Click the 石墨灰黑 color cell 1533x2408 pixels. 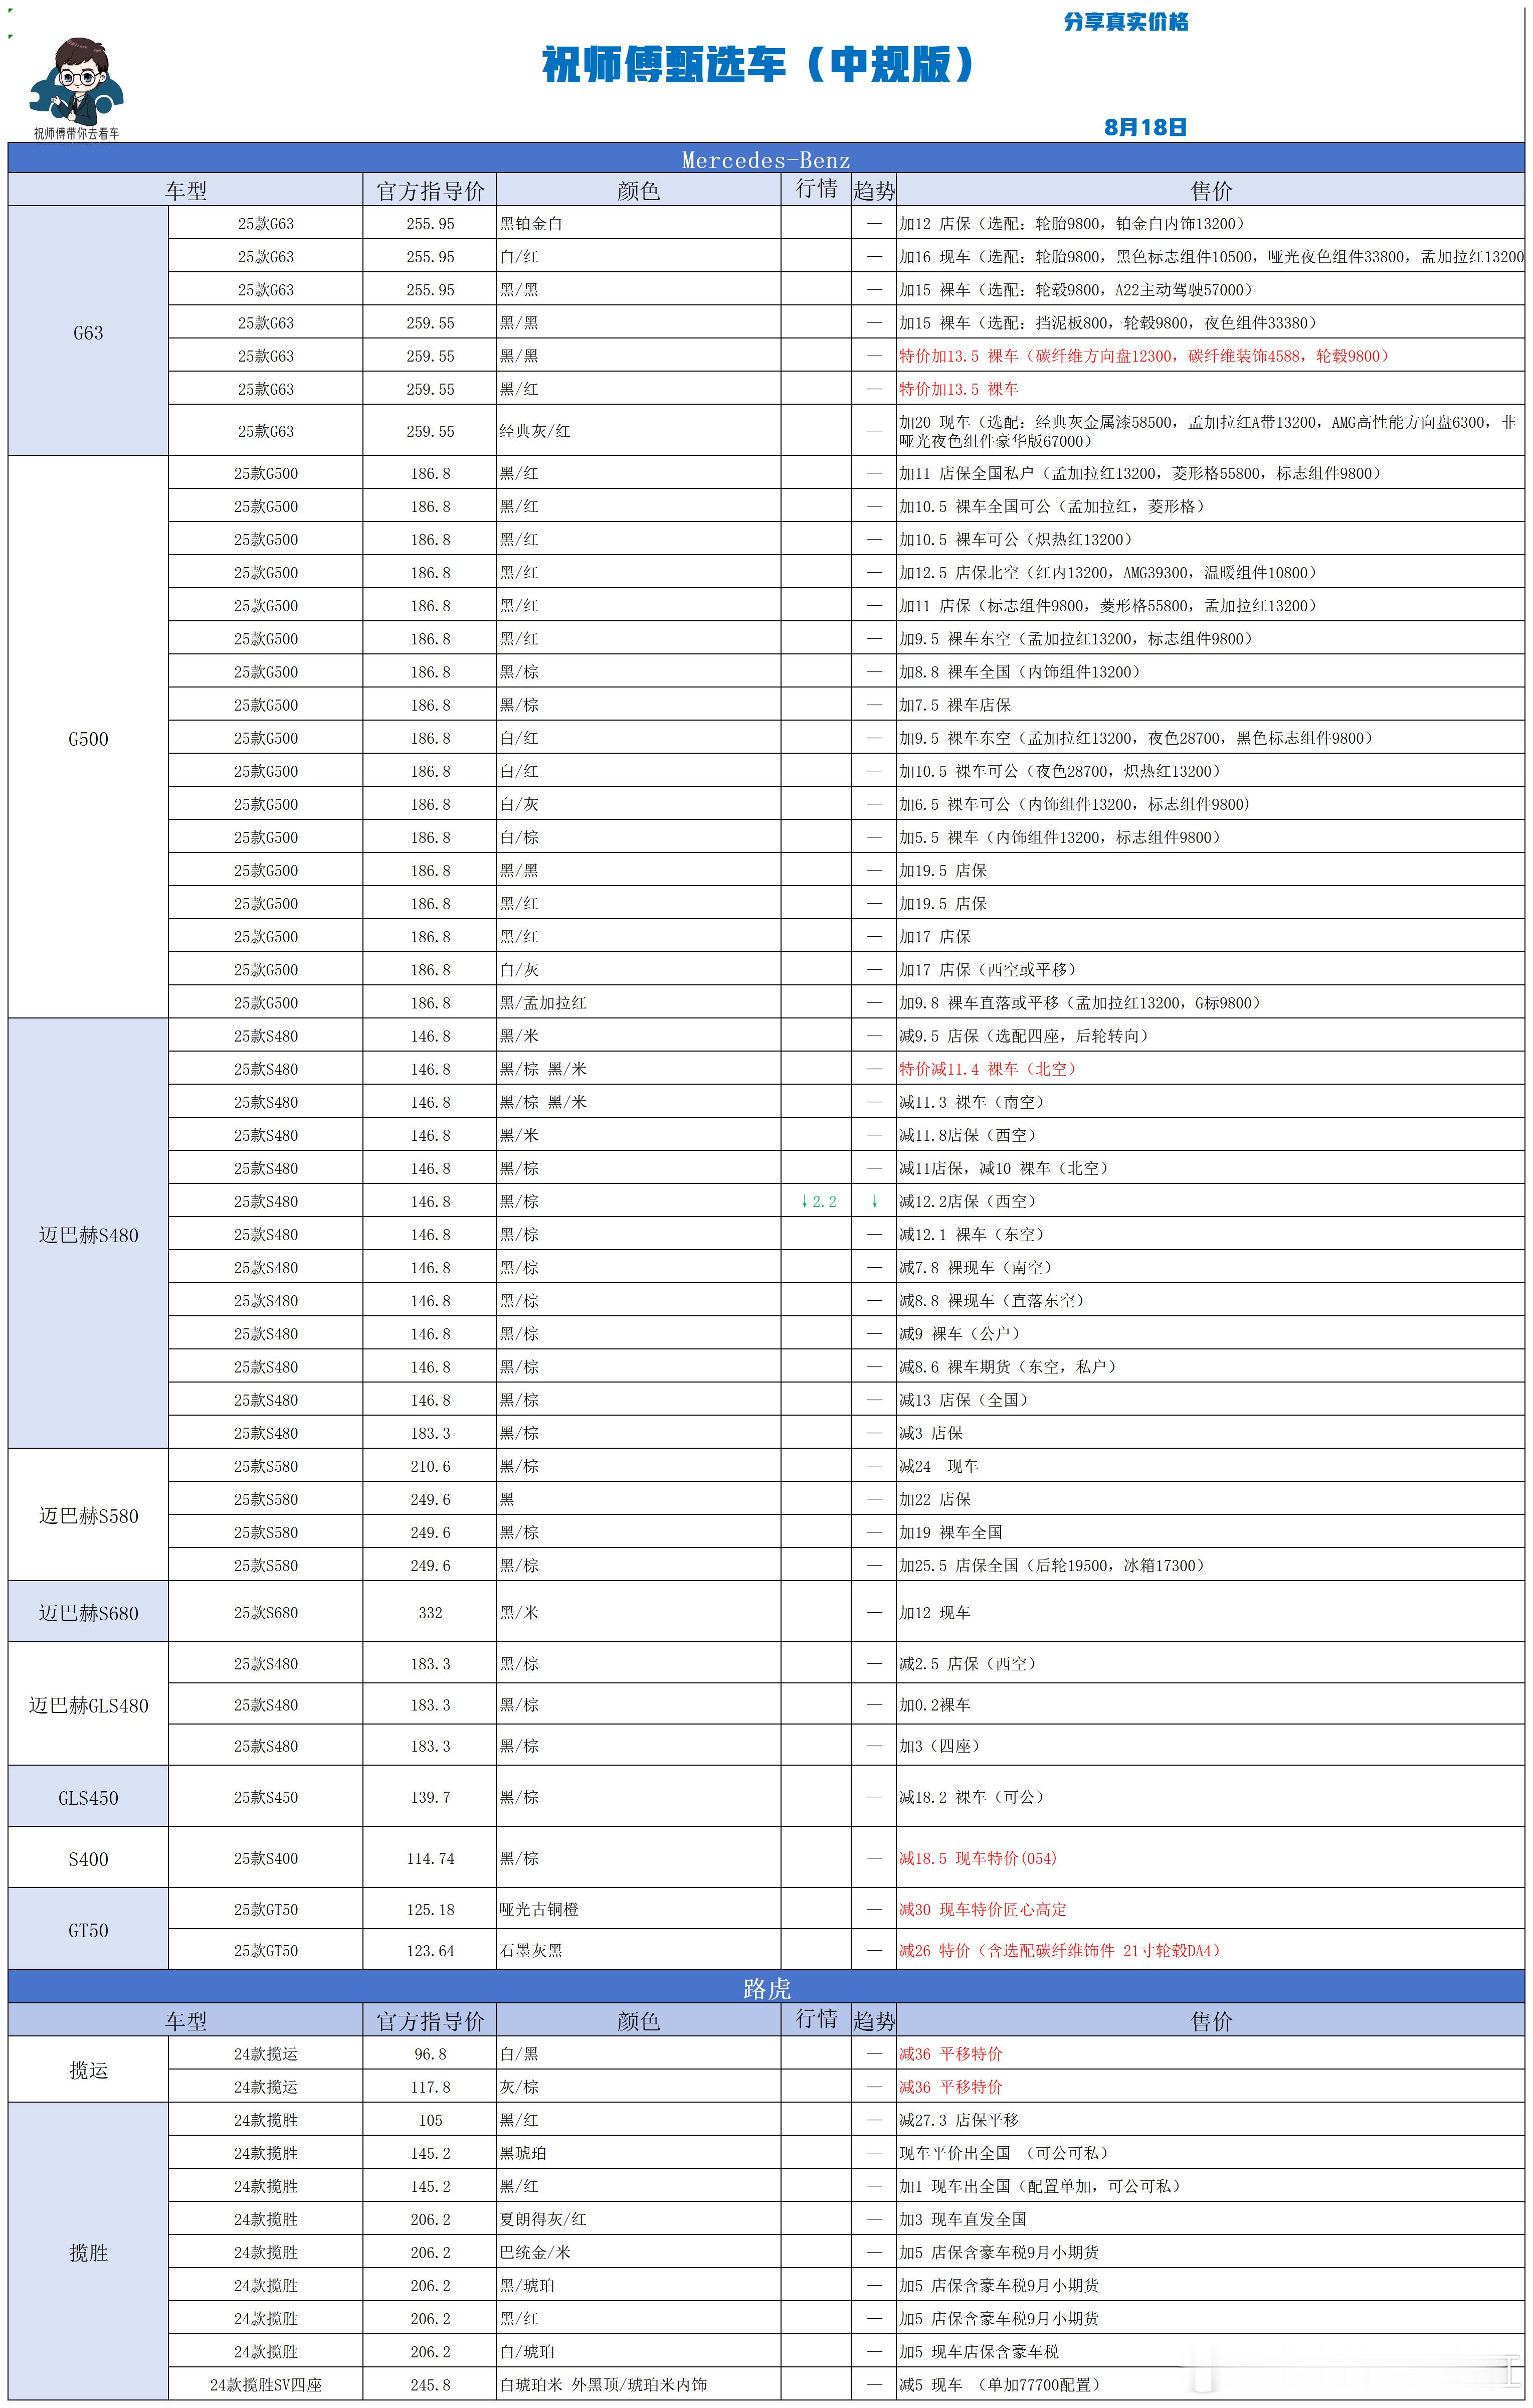[638, 1950]
